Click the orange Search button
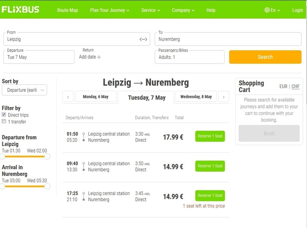The height and width of the screenshot is (228, 307). click(265, 57)
